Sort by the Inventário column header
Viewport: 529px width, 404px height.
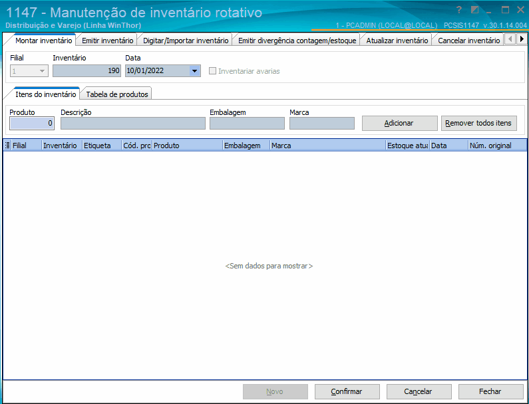click(62, 146)
